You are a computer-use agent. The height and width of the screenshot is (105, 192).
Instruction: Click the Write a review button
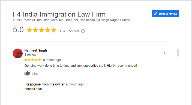[165, 14]
